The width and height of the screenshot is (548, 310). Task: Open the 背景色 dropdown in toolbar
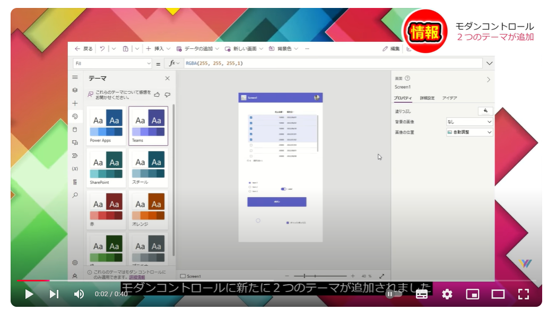[283, 49]
